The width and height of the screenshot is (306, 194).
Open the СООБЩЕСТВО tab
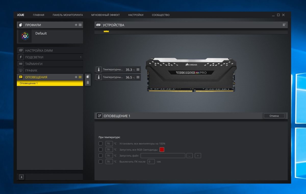[161, 15]
